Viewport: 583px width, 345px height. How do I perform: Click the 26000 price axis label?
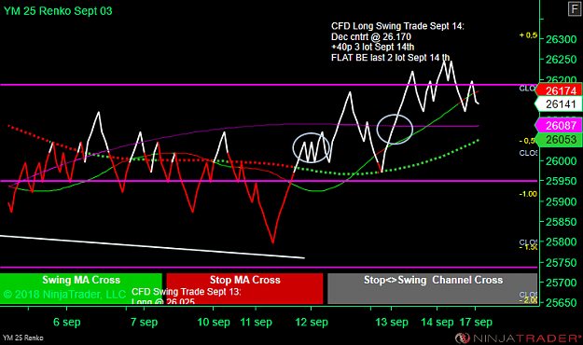pos(561,161)
